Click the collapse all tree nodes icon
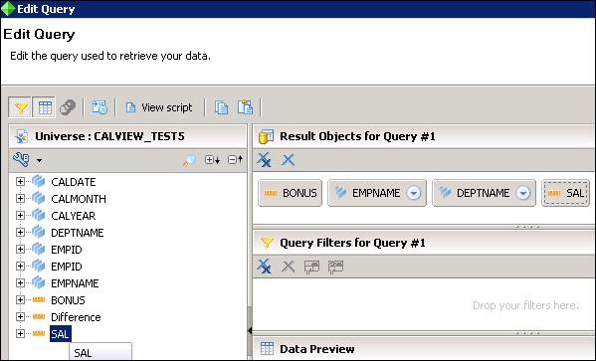 point(235,159)
